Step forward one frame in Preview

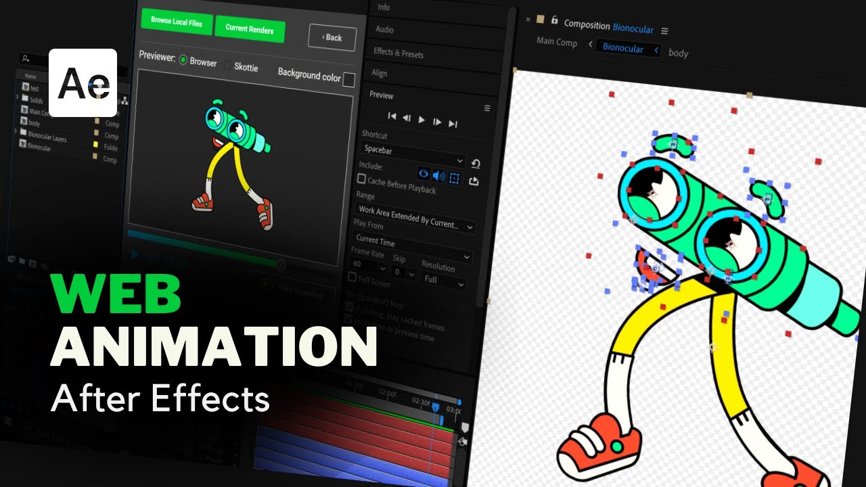437,122
